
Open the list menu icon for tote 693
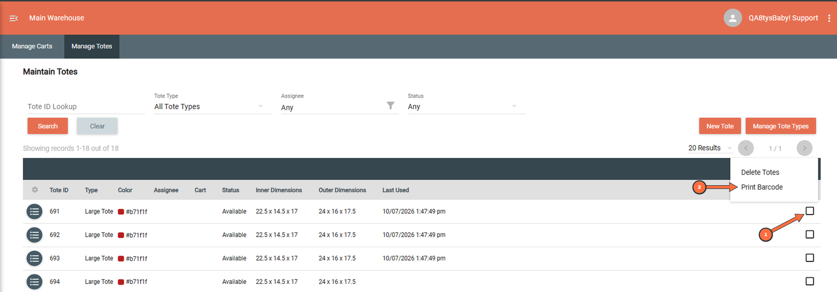(34, 258)
